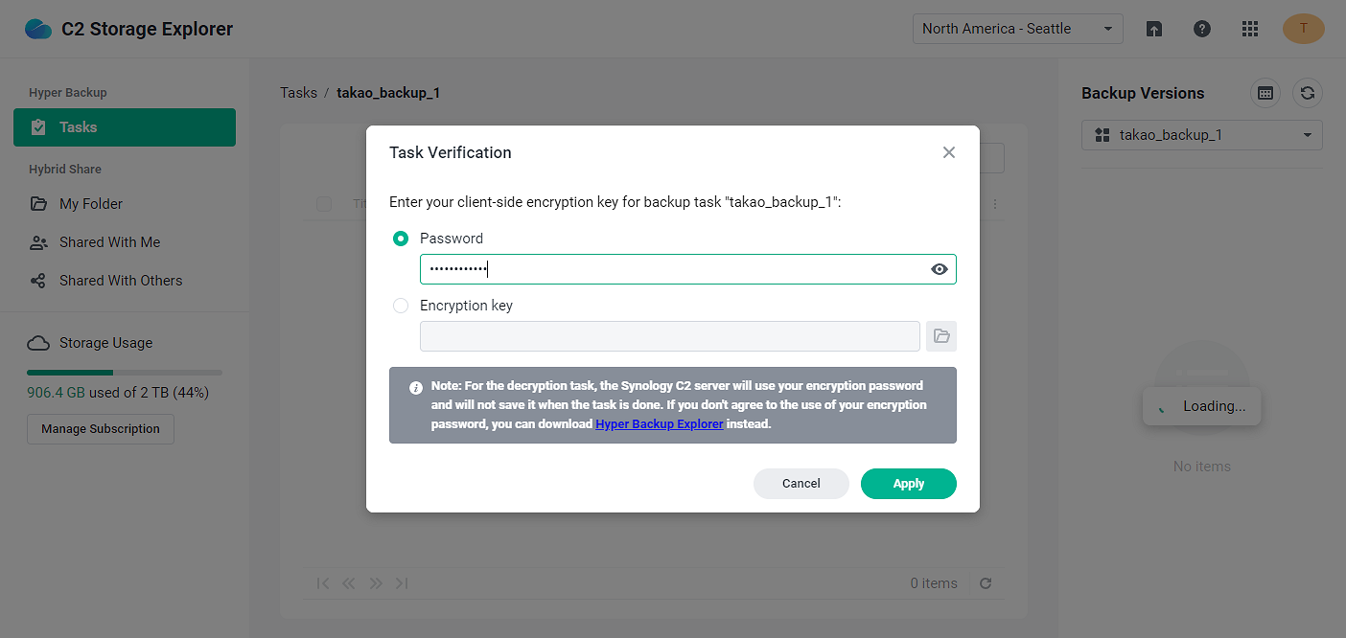
Task: Click the upload status icon in header
Action: 1154,29
